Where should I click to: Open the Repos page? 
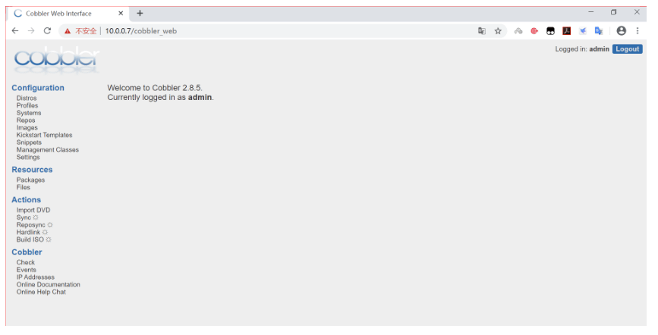[26, 121]
